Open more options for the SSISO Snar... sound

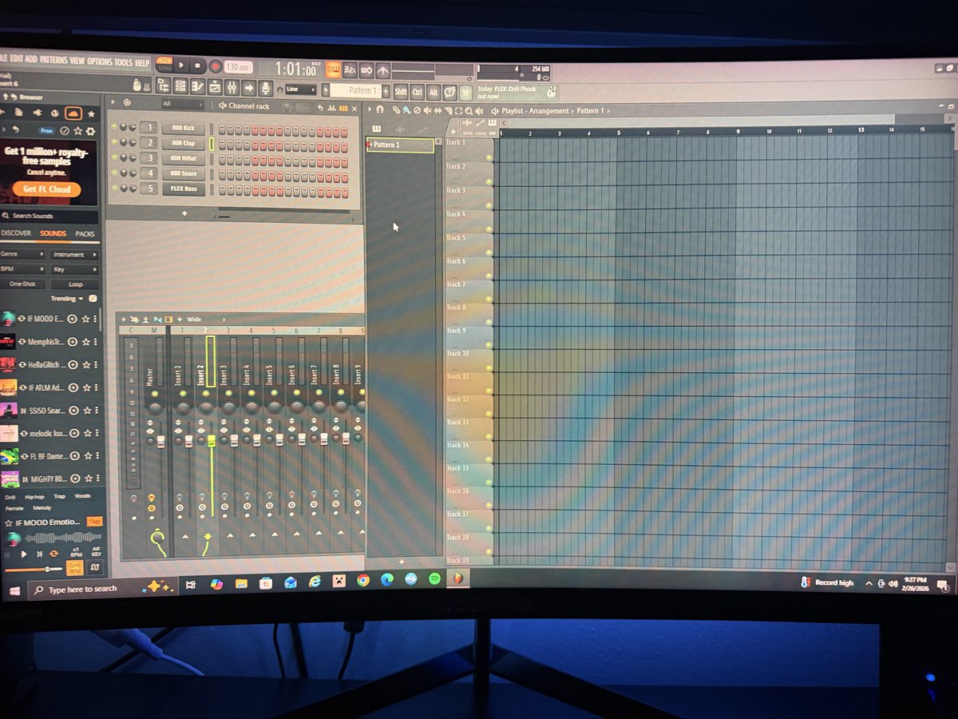point(97,410)
